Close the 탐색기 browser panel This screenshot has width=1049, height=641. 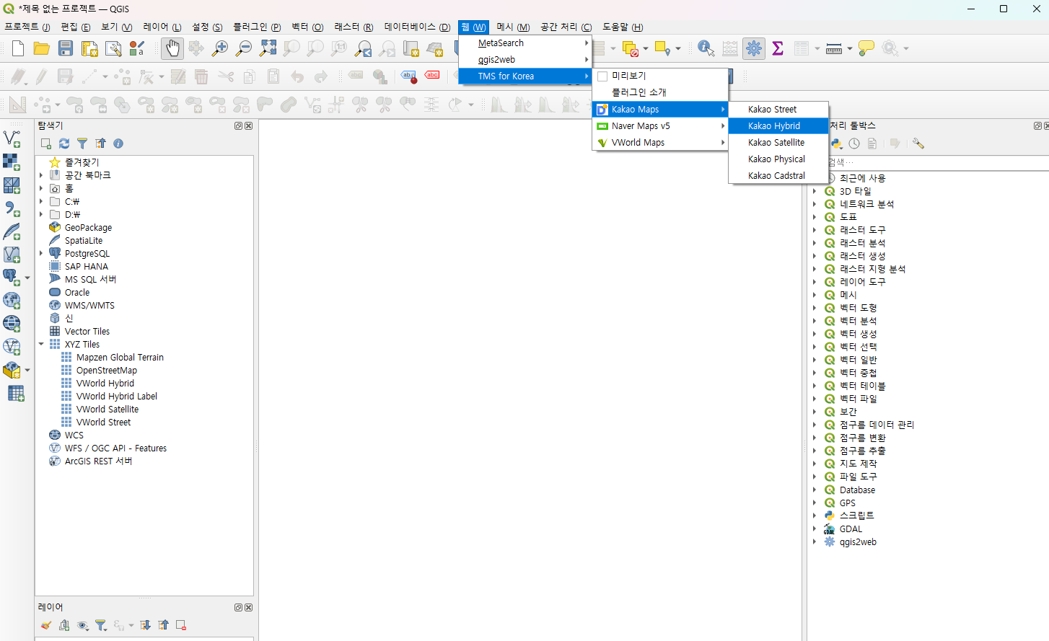249,125
